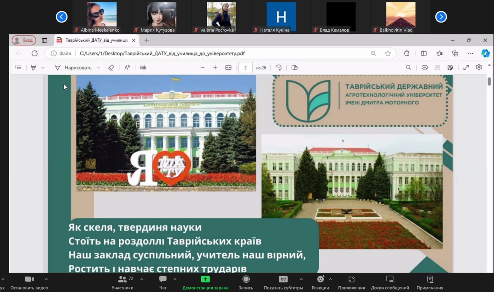Image resolution: width=494 pixels, height=292 pixels.
Task: Close the Таврійський_ДАТУ PDF tab
Action: (134, 40)
